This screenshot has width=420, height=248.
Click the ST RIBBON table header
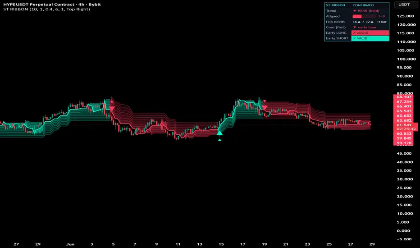[335, 5]
